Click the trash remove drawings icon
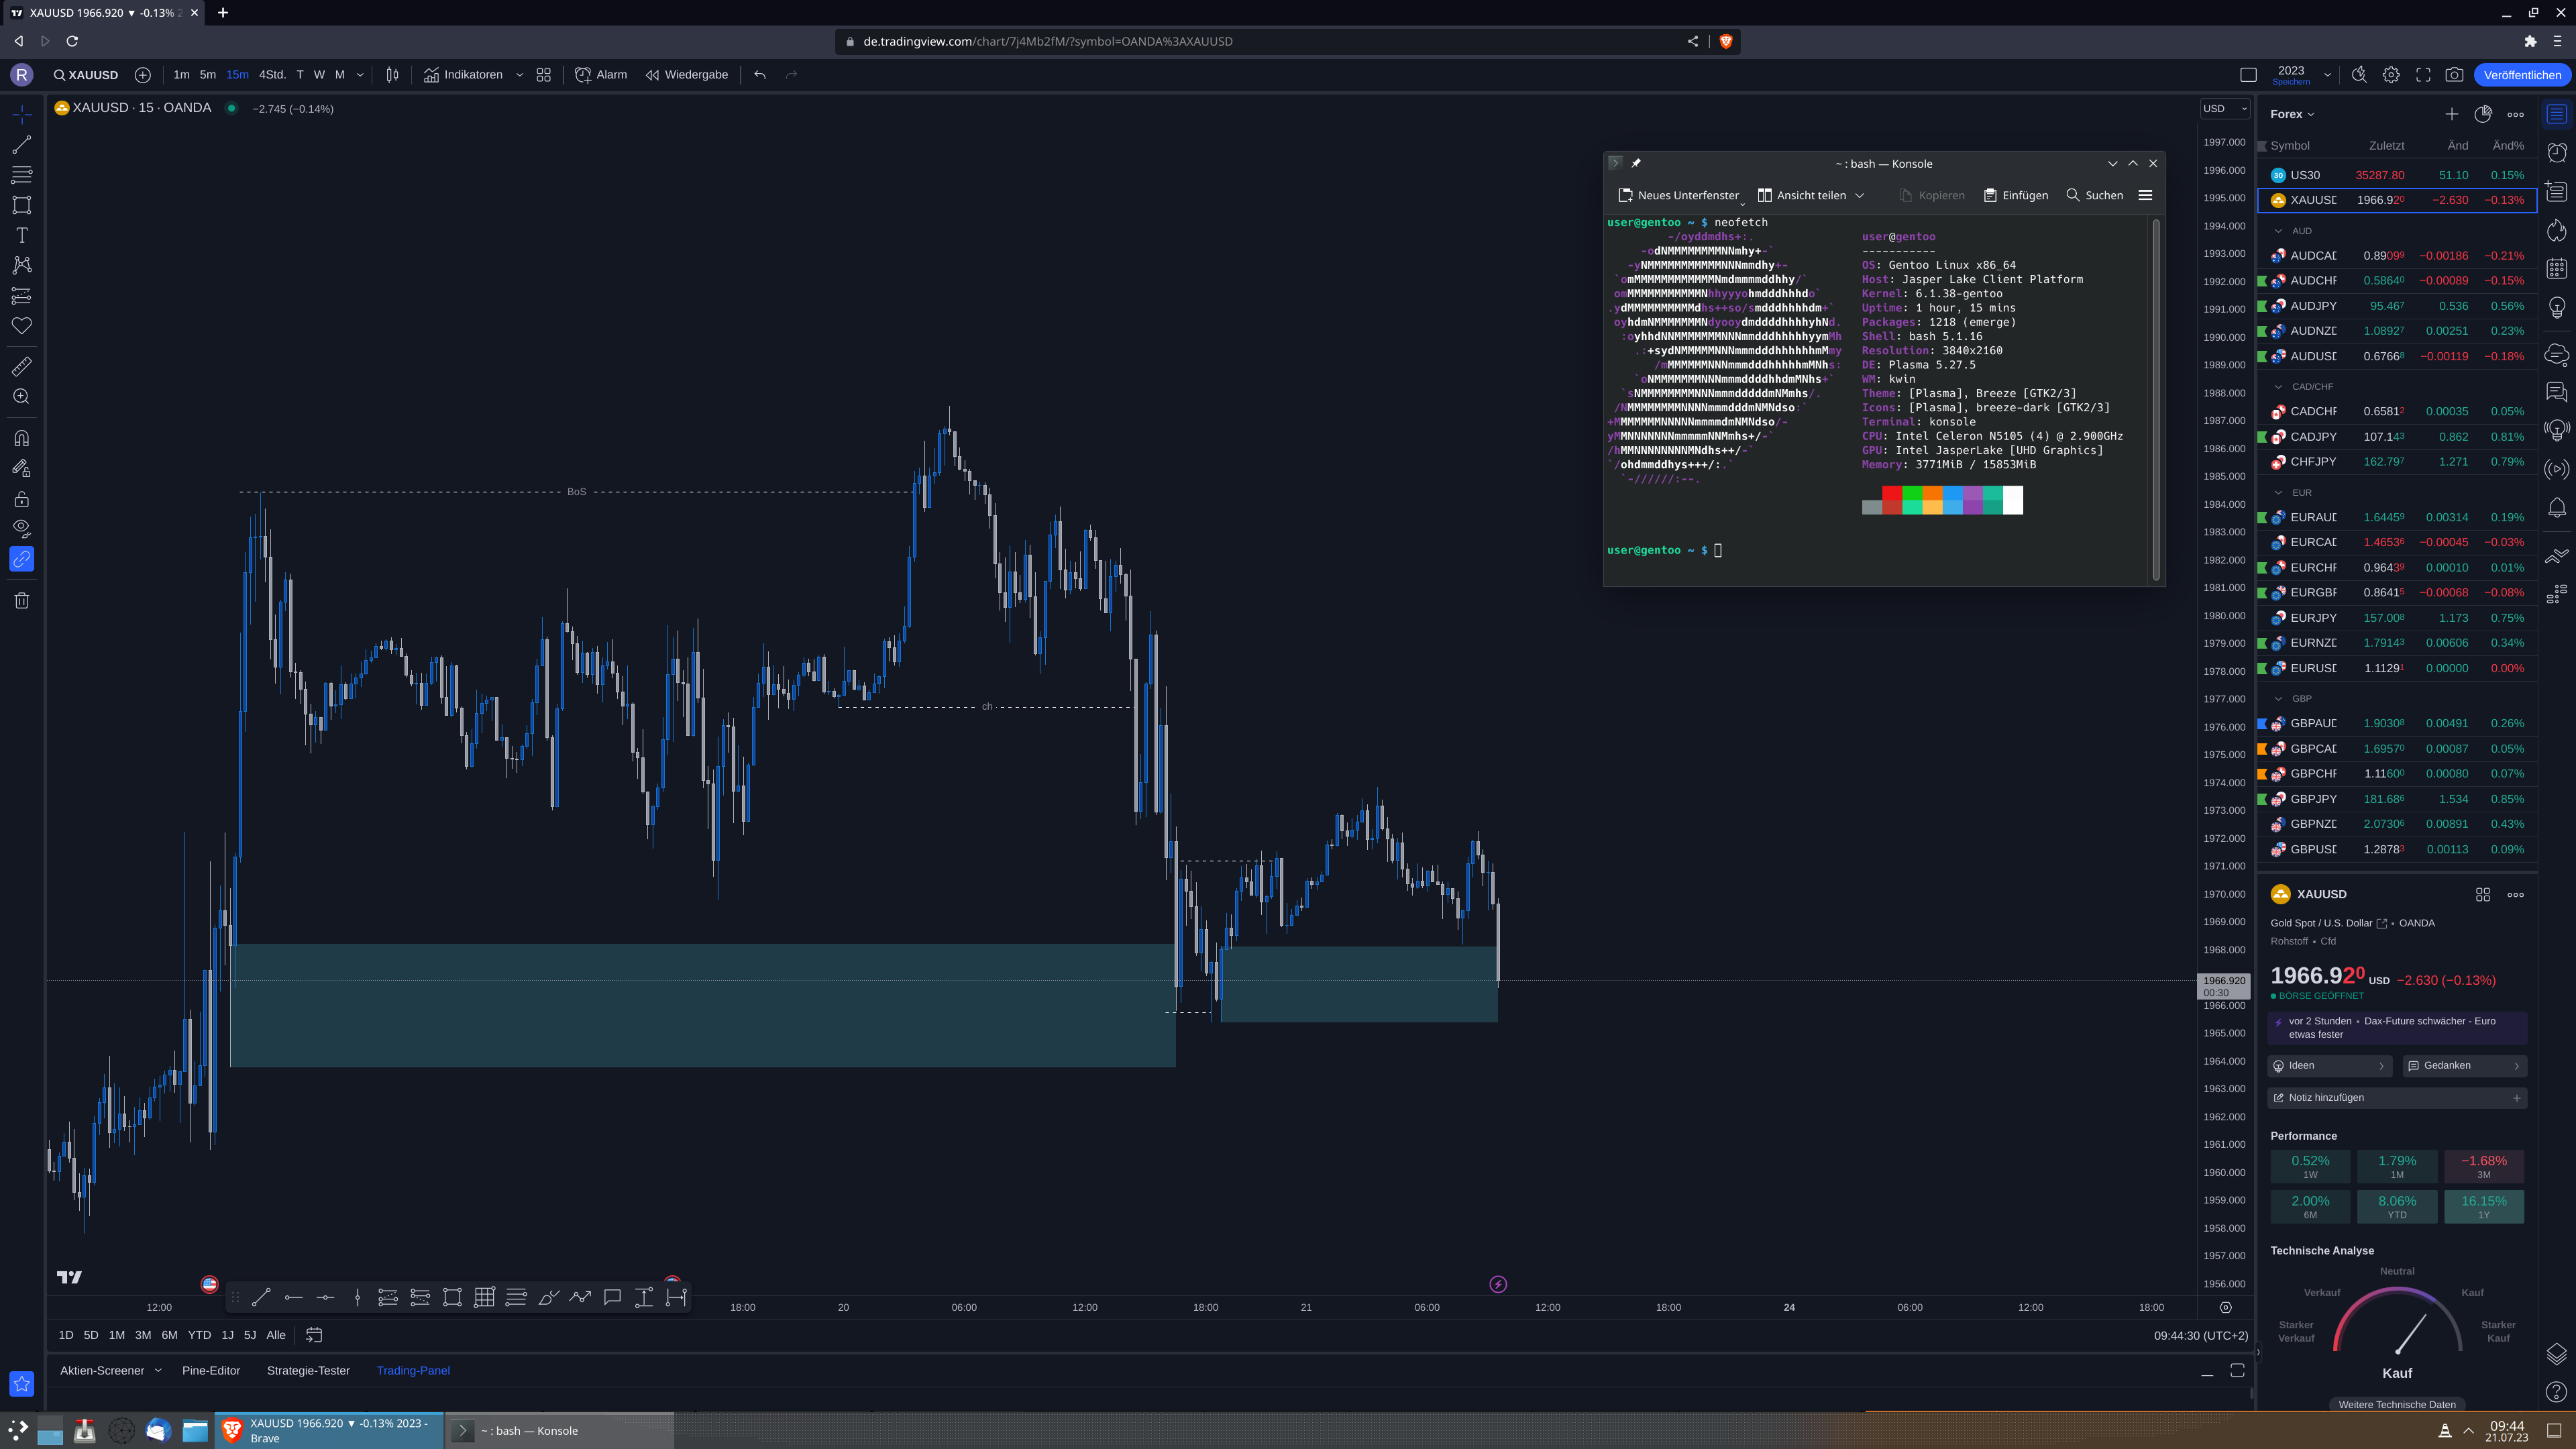 click(x=21, y=600)
